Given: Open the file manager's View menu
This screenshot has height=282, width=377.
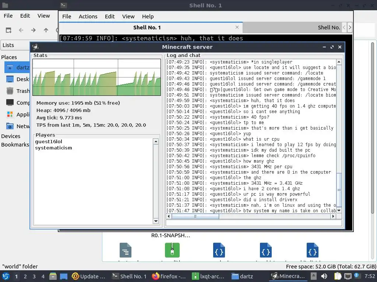Looking at the screenshot, I should coord(43,16).
